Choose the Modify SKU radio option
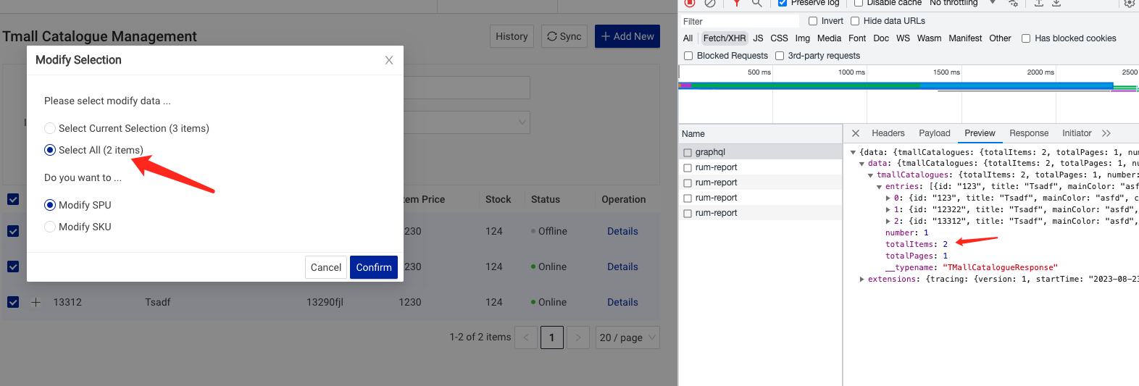The height and width of the screenshot is (386, 1139). [50, 227]
